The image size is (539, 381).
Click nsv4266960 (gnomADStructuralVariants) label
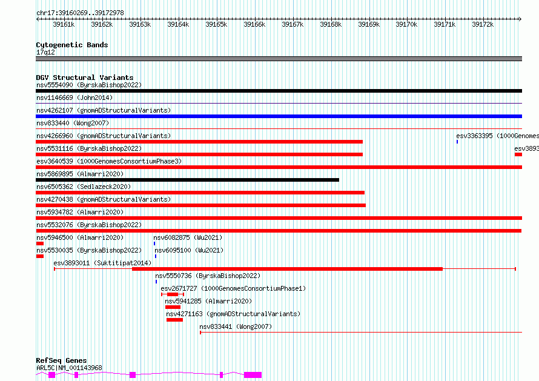click(104, 136)
